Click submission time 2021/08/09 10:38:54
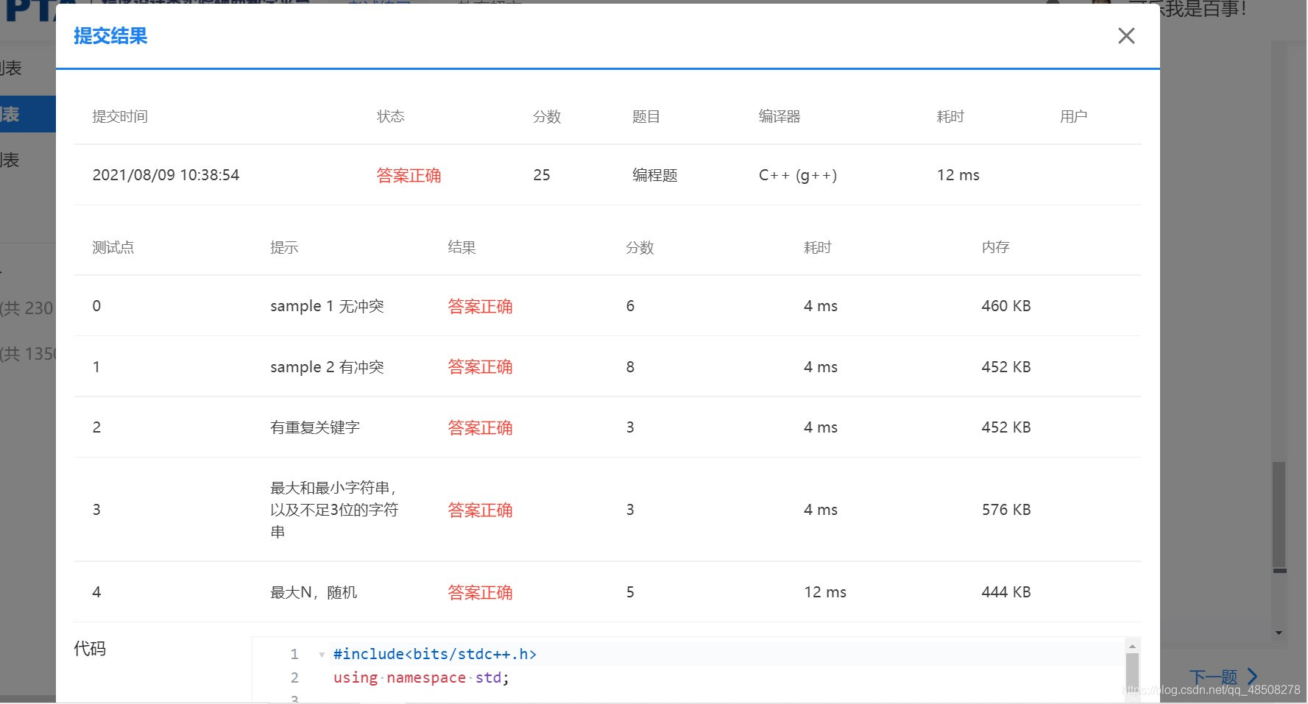The width and height of the screenshot is (1308, 704). click(166, 175)
